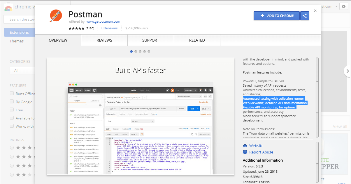Screen dimensions: 351x184
Task: Open the Extensions category link
Action: [x=109, y=28]
